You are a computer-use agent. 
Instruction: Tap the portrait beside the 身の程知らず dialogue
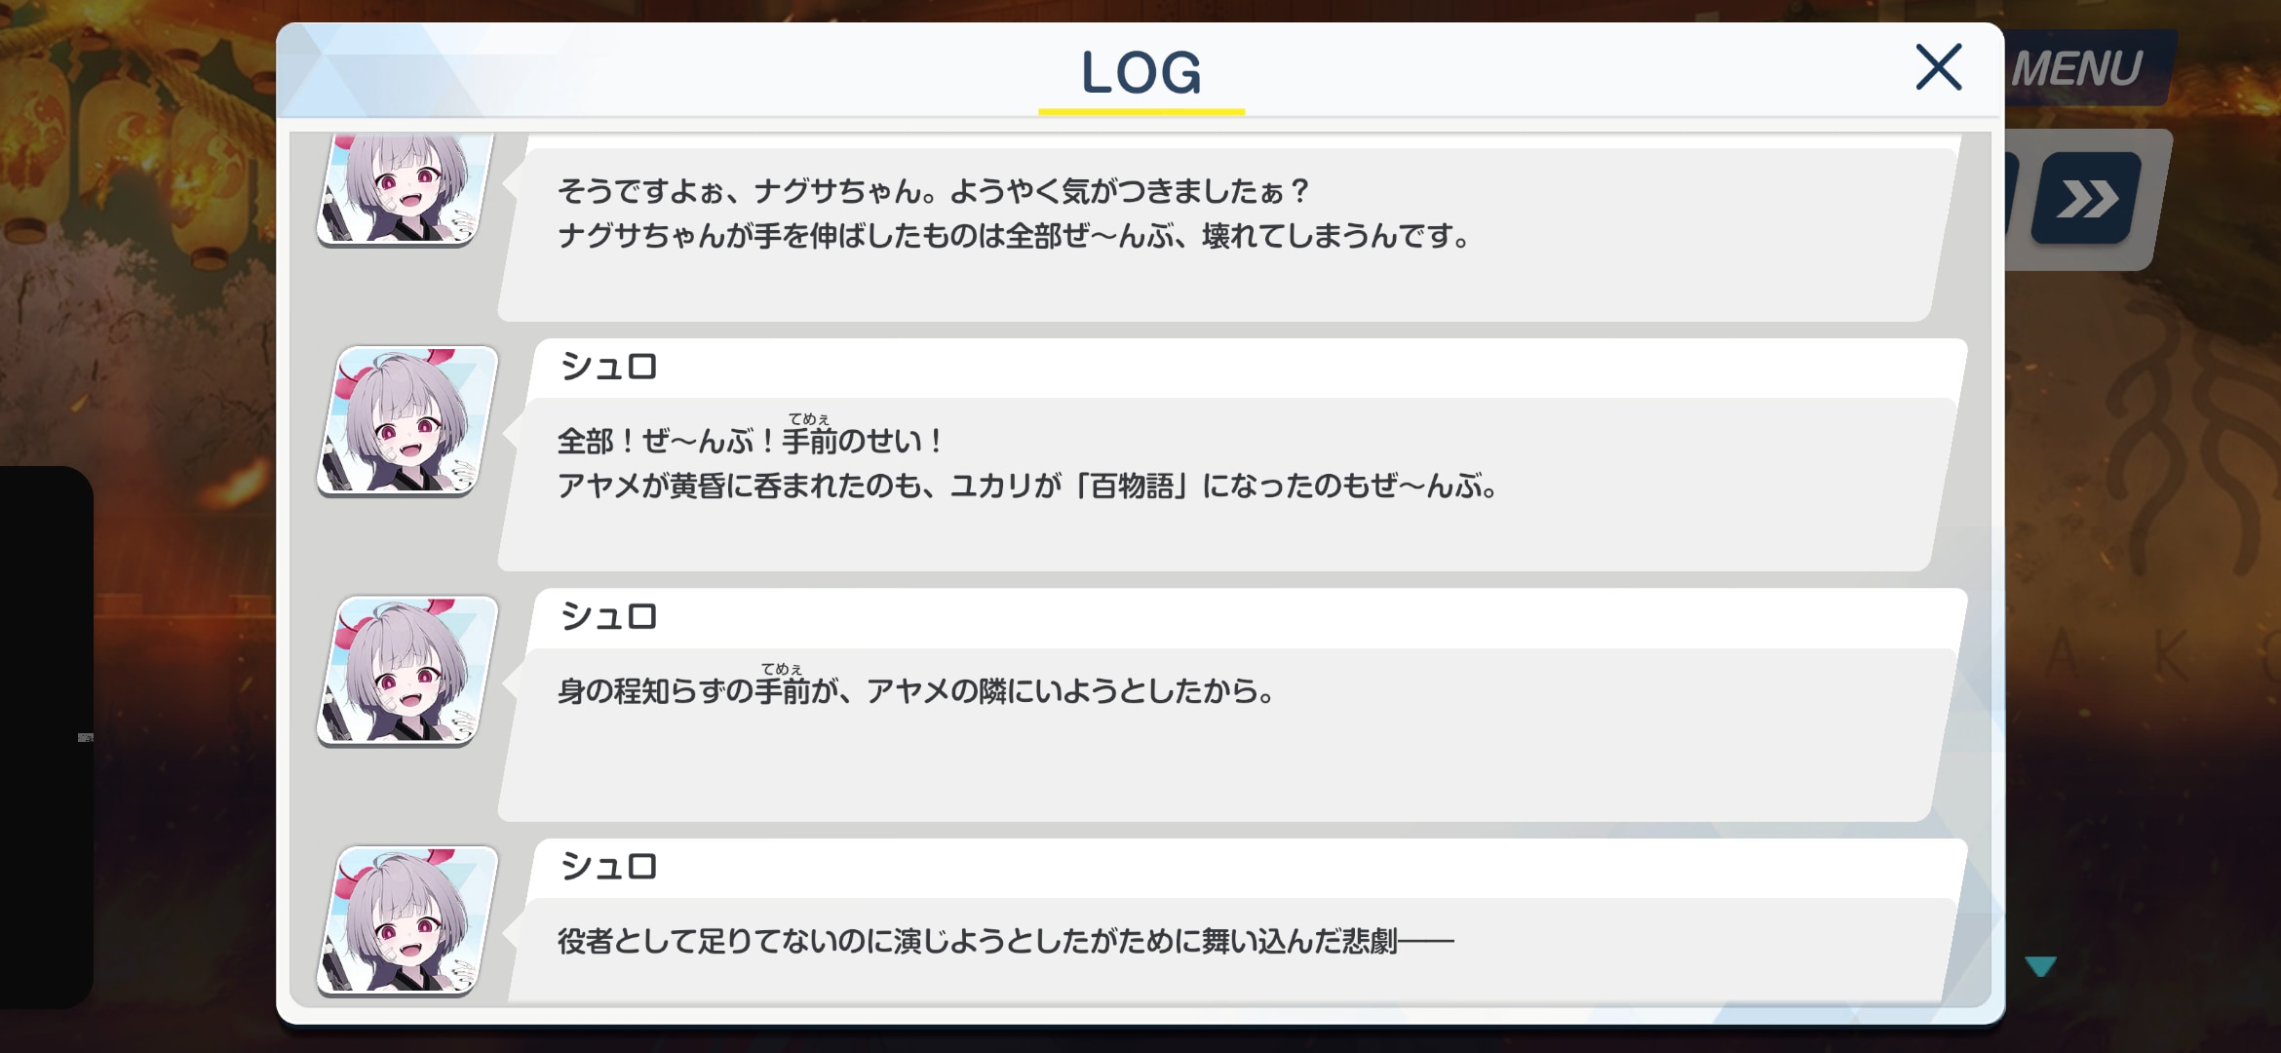pos(407,671)
